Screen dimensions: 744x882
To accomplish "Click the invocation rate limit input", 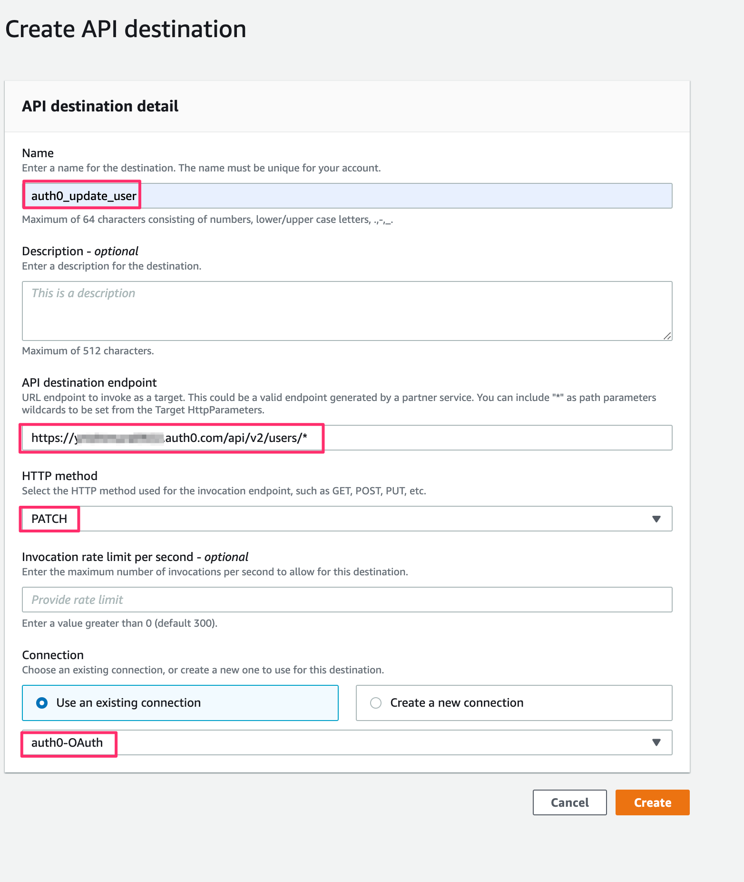I will 346,600.
